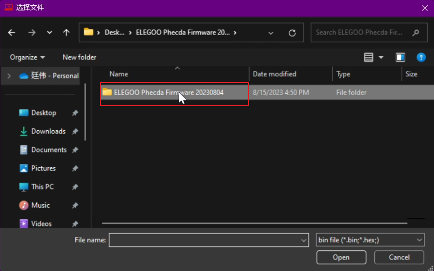Go up one folder level
The width and height of the screenshot is (434, 271).
(x=66, y=33)
